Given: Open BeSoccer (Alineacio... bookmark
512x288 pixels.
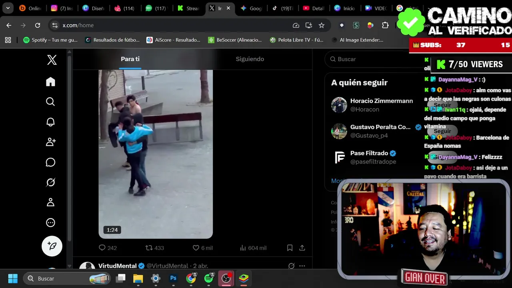Looking at the screenshot, I should (x=235, y=40).
